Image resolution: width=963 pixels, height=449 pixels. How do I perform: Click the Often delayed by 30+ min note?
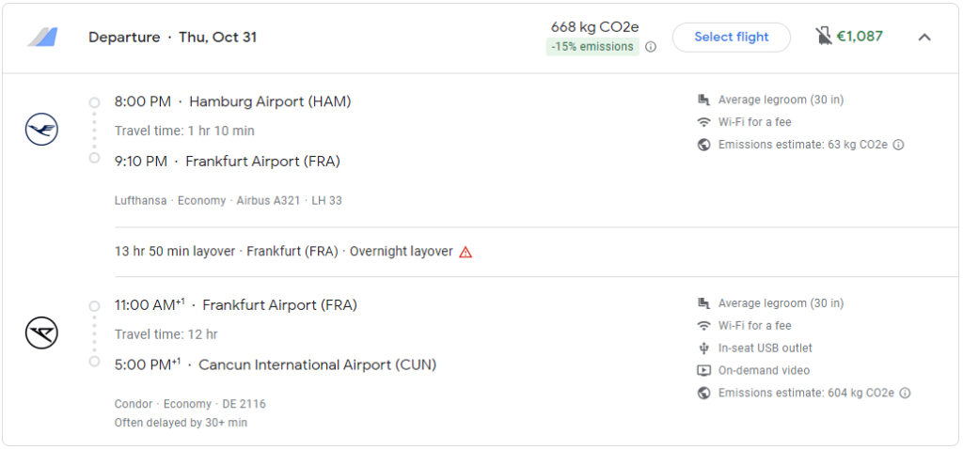181,423
